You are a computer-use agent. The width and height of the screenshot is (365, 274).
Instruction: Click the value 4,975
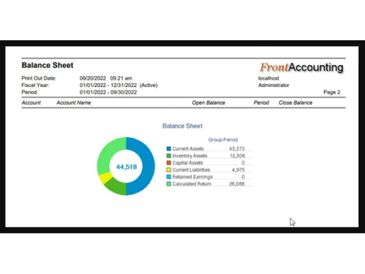click(x=238, y=170)
